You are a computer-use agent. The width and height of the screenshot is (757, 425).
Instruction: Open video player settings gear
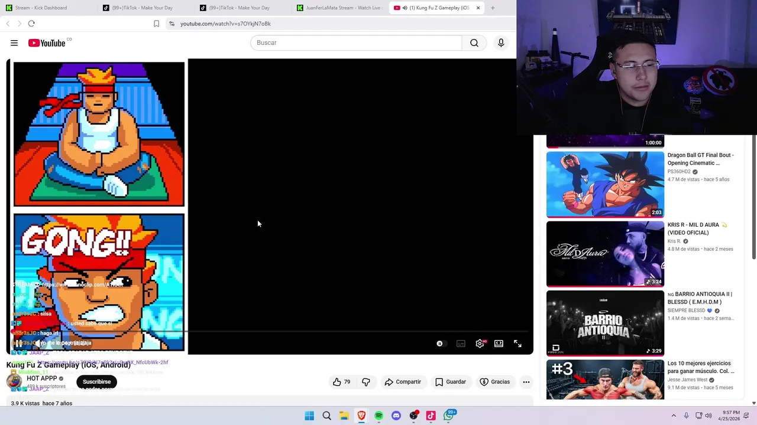point(480,344)
